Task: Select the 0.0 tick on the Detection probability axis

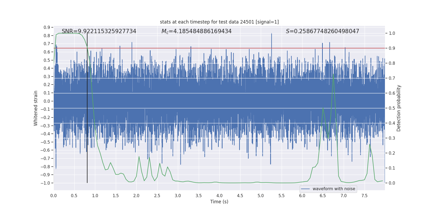Action: (x=392, y=183)
